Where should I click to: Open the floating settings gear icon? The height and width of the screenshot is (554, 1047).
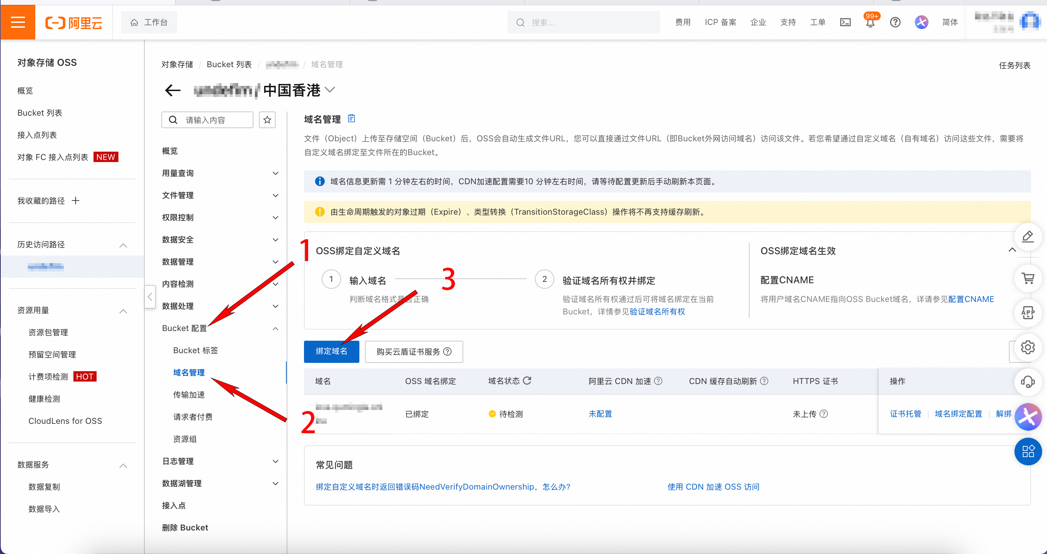point(1028,347)
